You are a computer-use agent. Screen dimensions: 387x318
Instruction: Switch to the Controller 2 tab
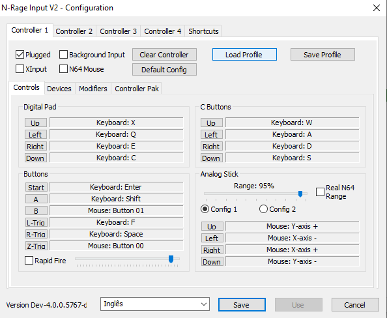click(74, 31)
